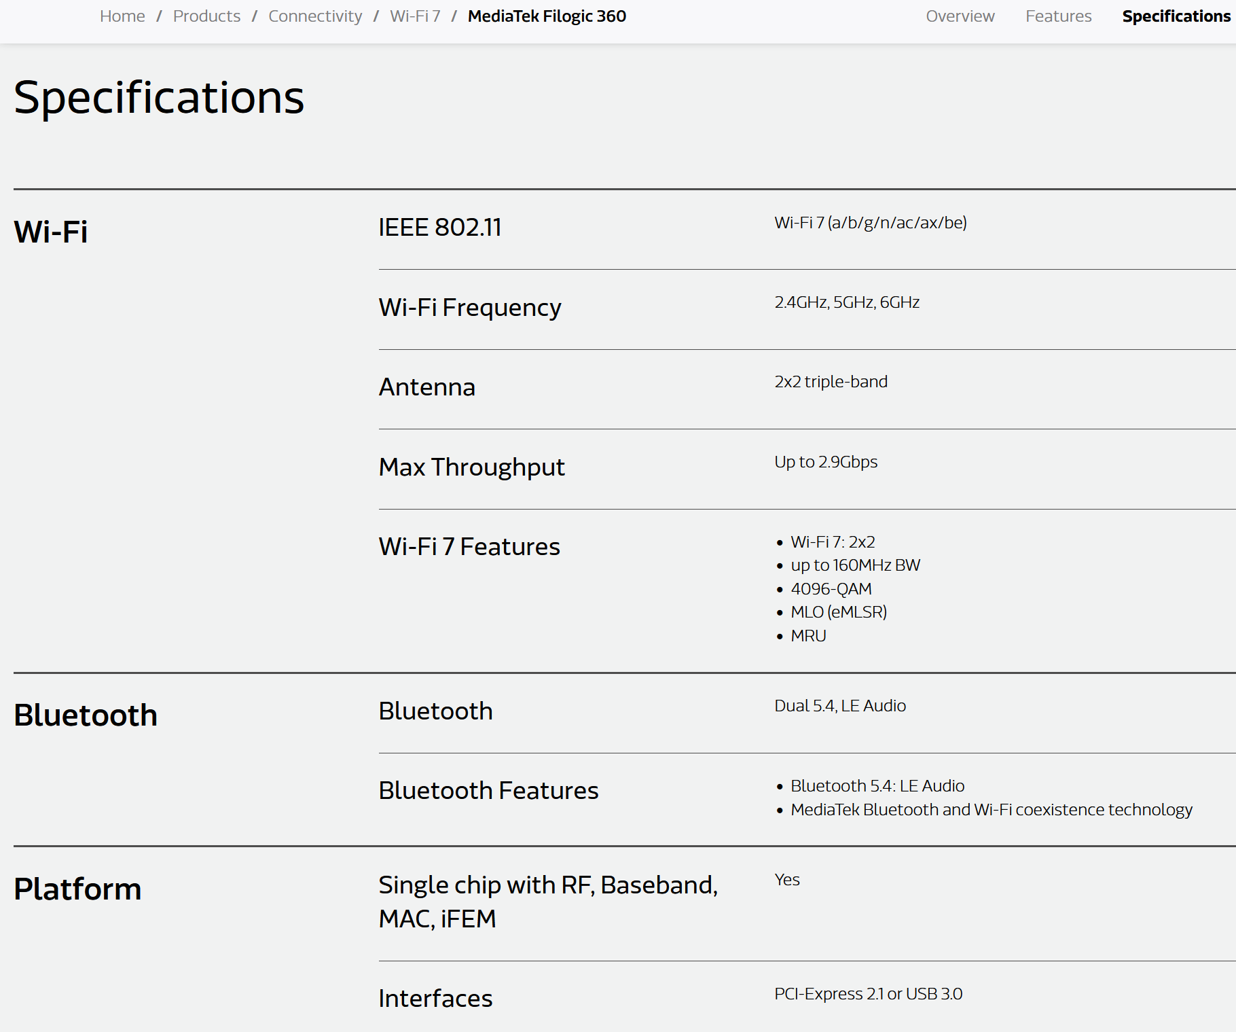
Task: Click the Wi-Fi 7 breadcrumb link
Action: [x=415, y=16]
